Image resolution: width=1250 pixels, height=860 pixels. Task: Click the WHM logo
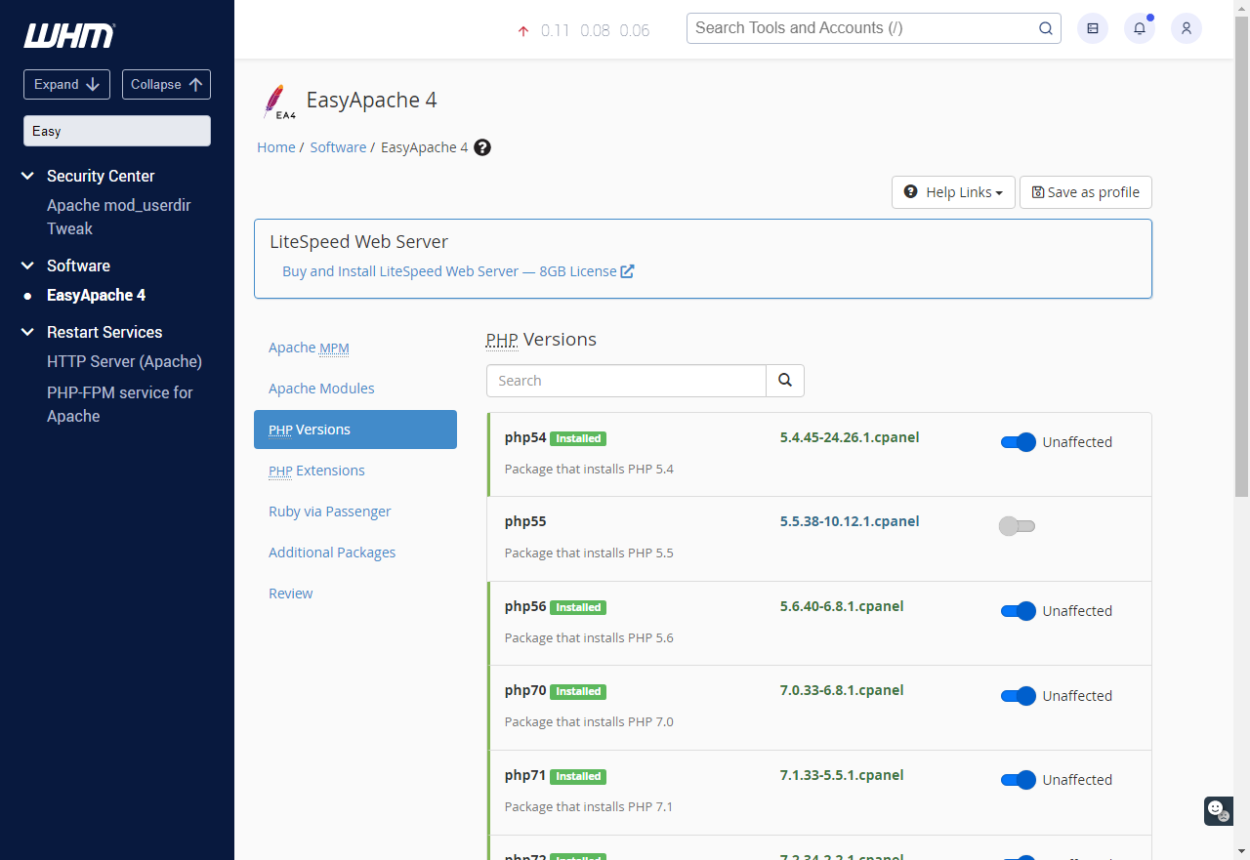[x=69, y=35]
